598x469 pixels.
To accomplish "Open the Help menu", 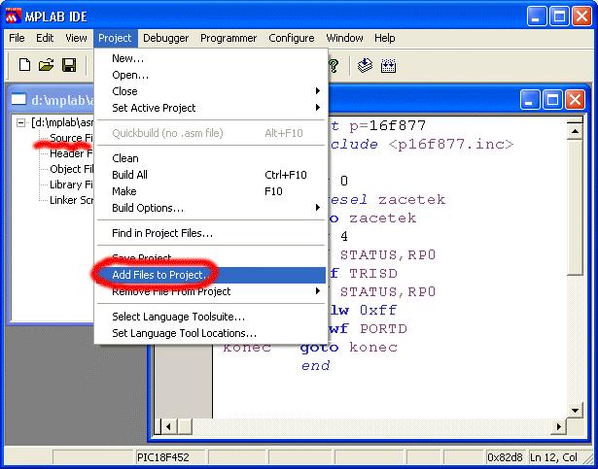I will (384, 38).
